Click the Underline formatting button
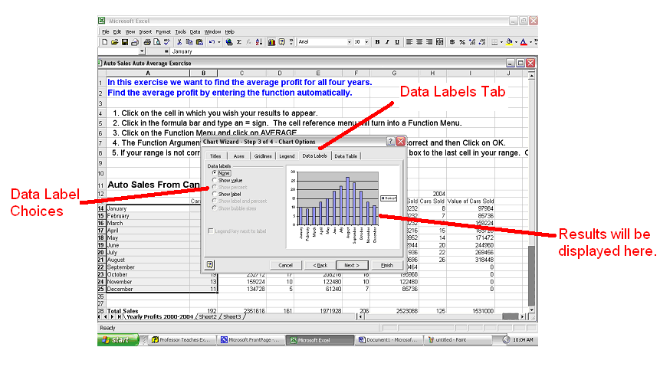The image size is (660, 370). [x=396, y=41]
